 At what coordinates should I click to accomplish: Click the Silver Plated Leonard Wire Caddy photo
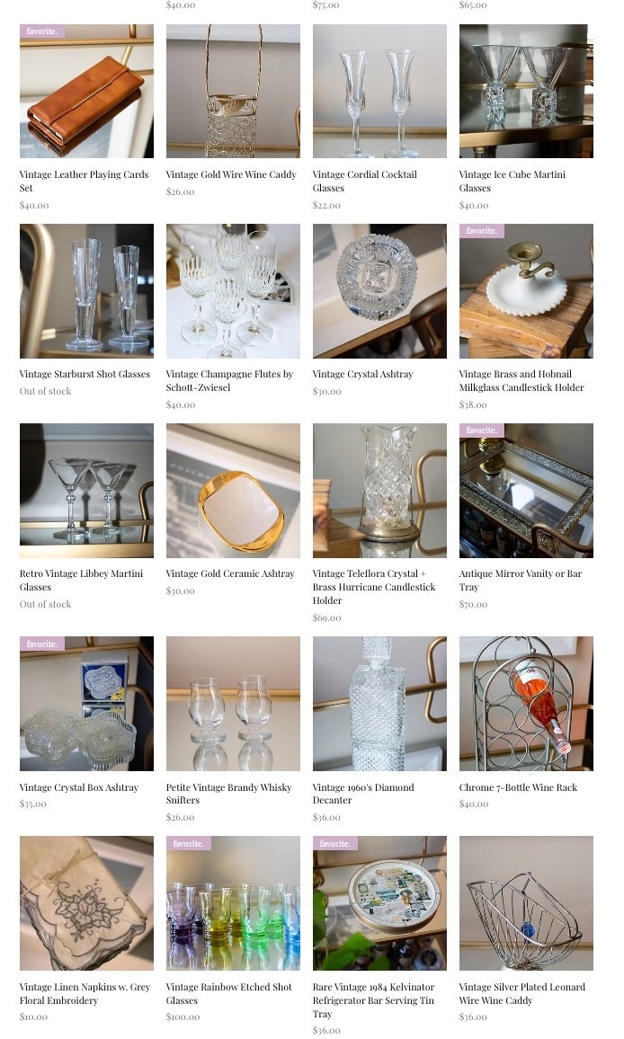526,903
